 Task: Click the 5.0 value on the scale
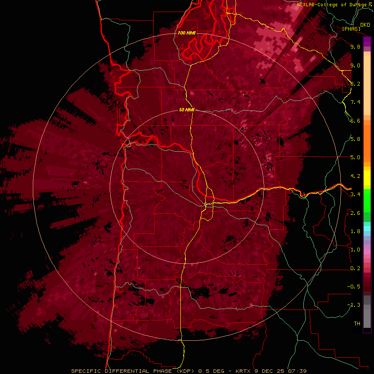(355, 157)
